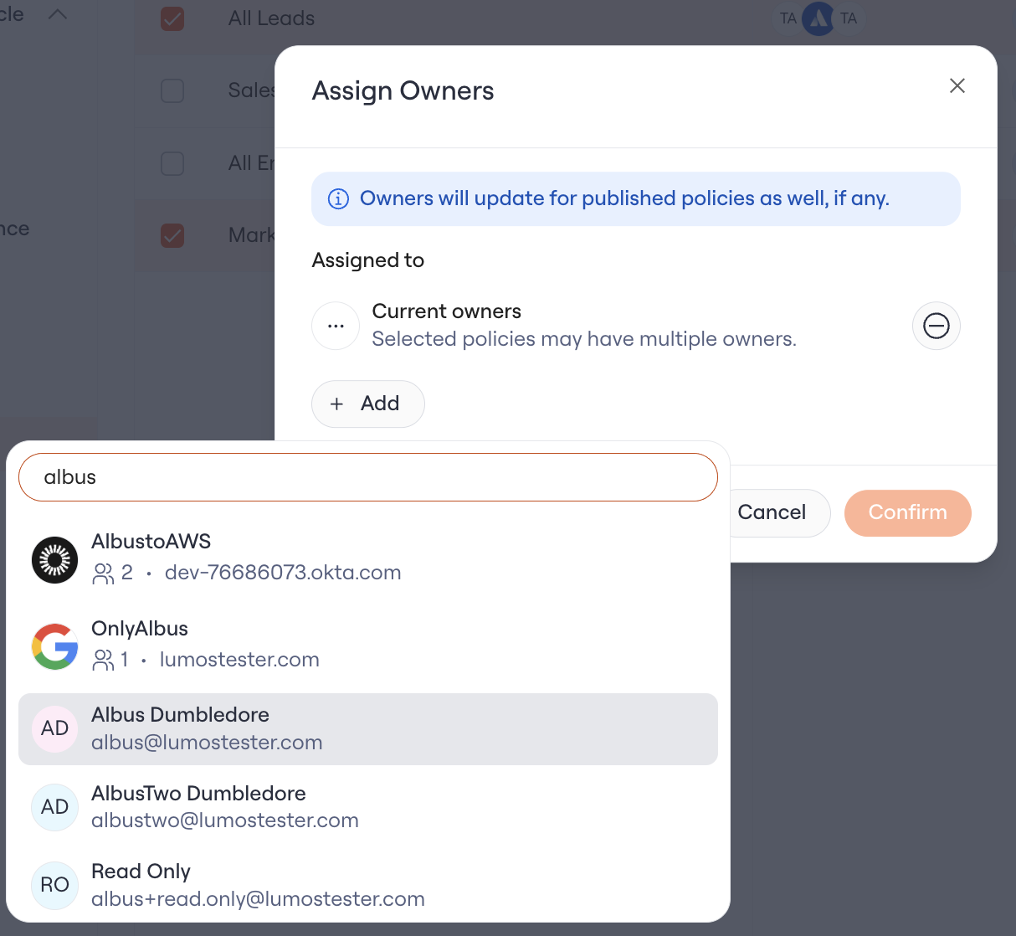The width and height of the screenshot is (1016, 936).
Task: Click the AD avatar for Albus Dumbledore
Action: point(54,728)
